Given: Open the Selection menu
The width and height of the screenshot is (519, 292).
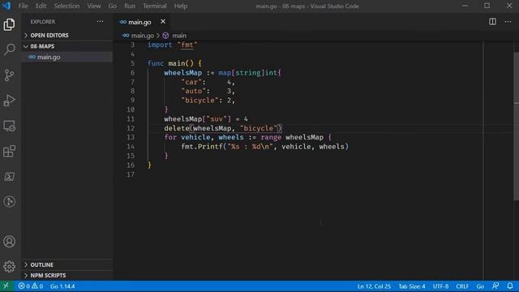Looking at the screenshot, I should (66, 6).
